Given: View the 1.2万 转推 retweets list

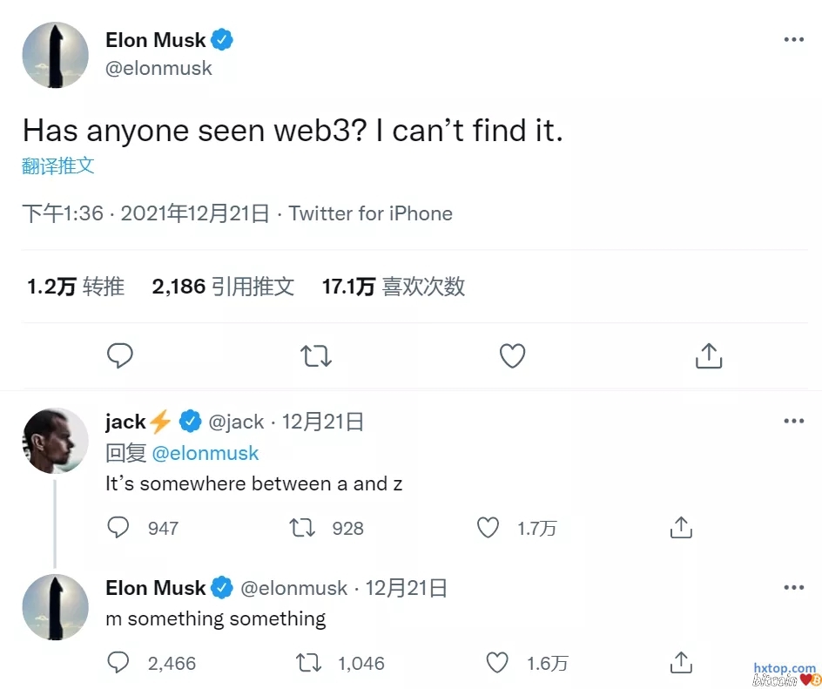Looking at the screenshot, I should (x=76, y=286).
